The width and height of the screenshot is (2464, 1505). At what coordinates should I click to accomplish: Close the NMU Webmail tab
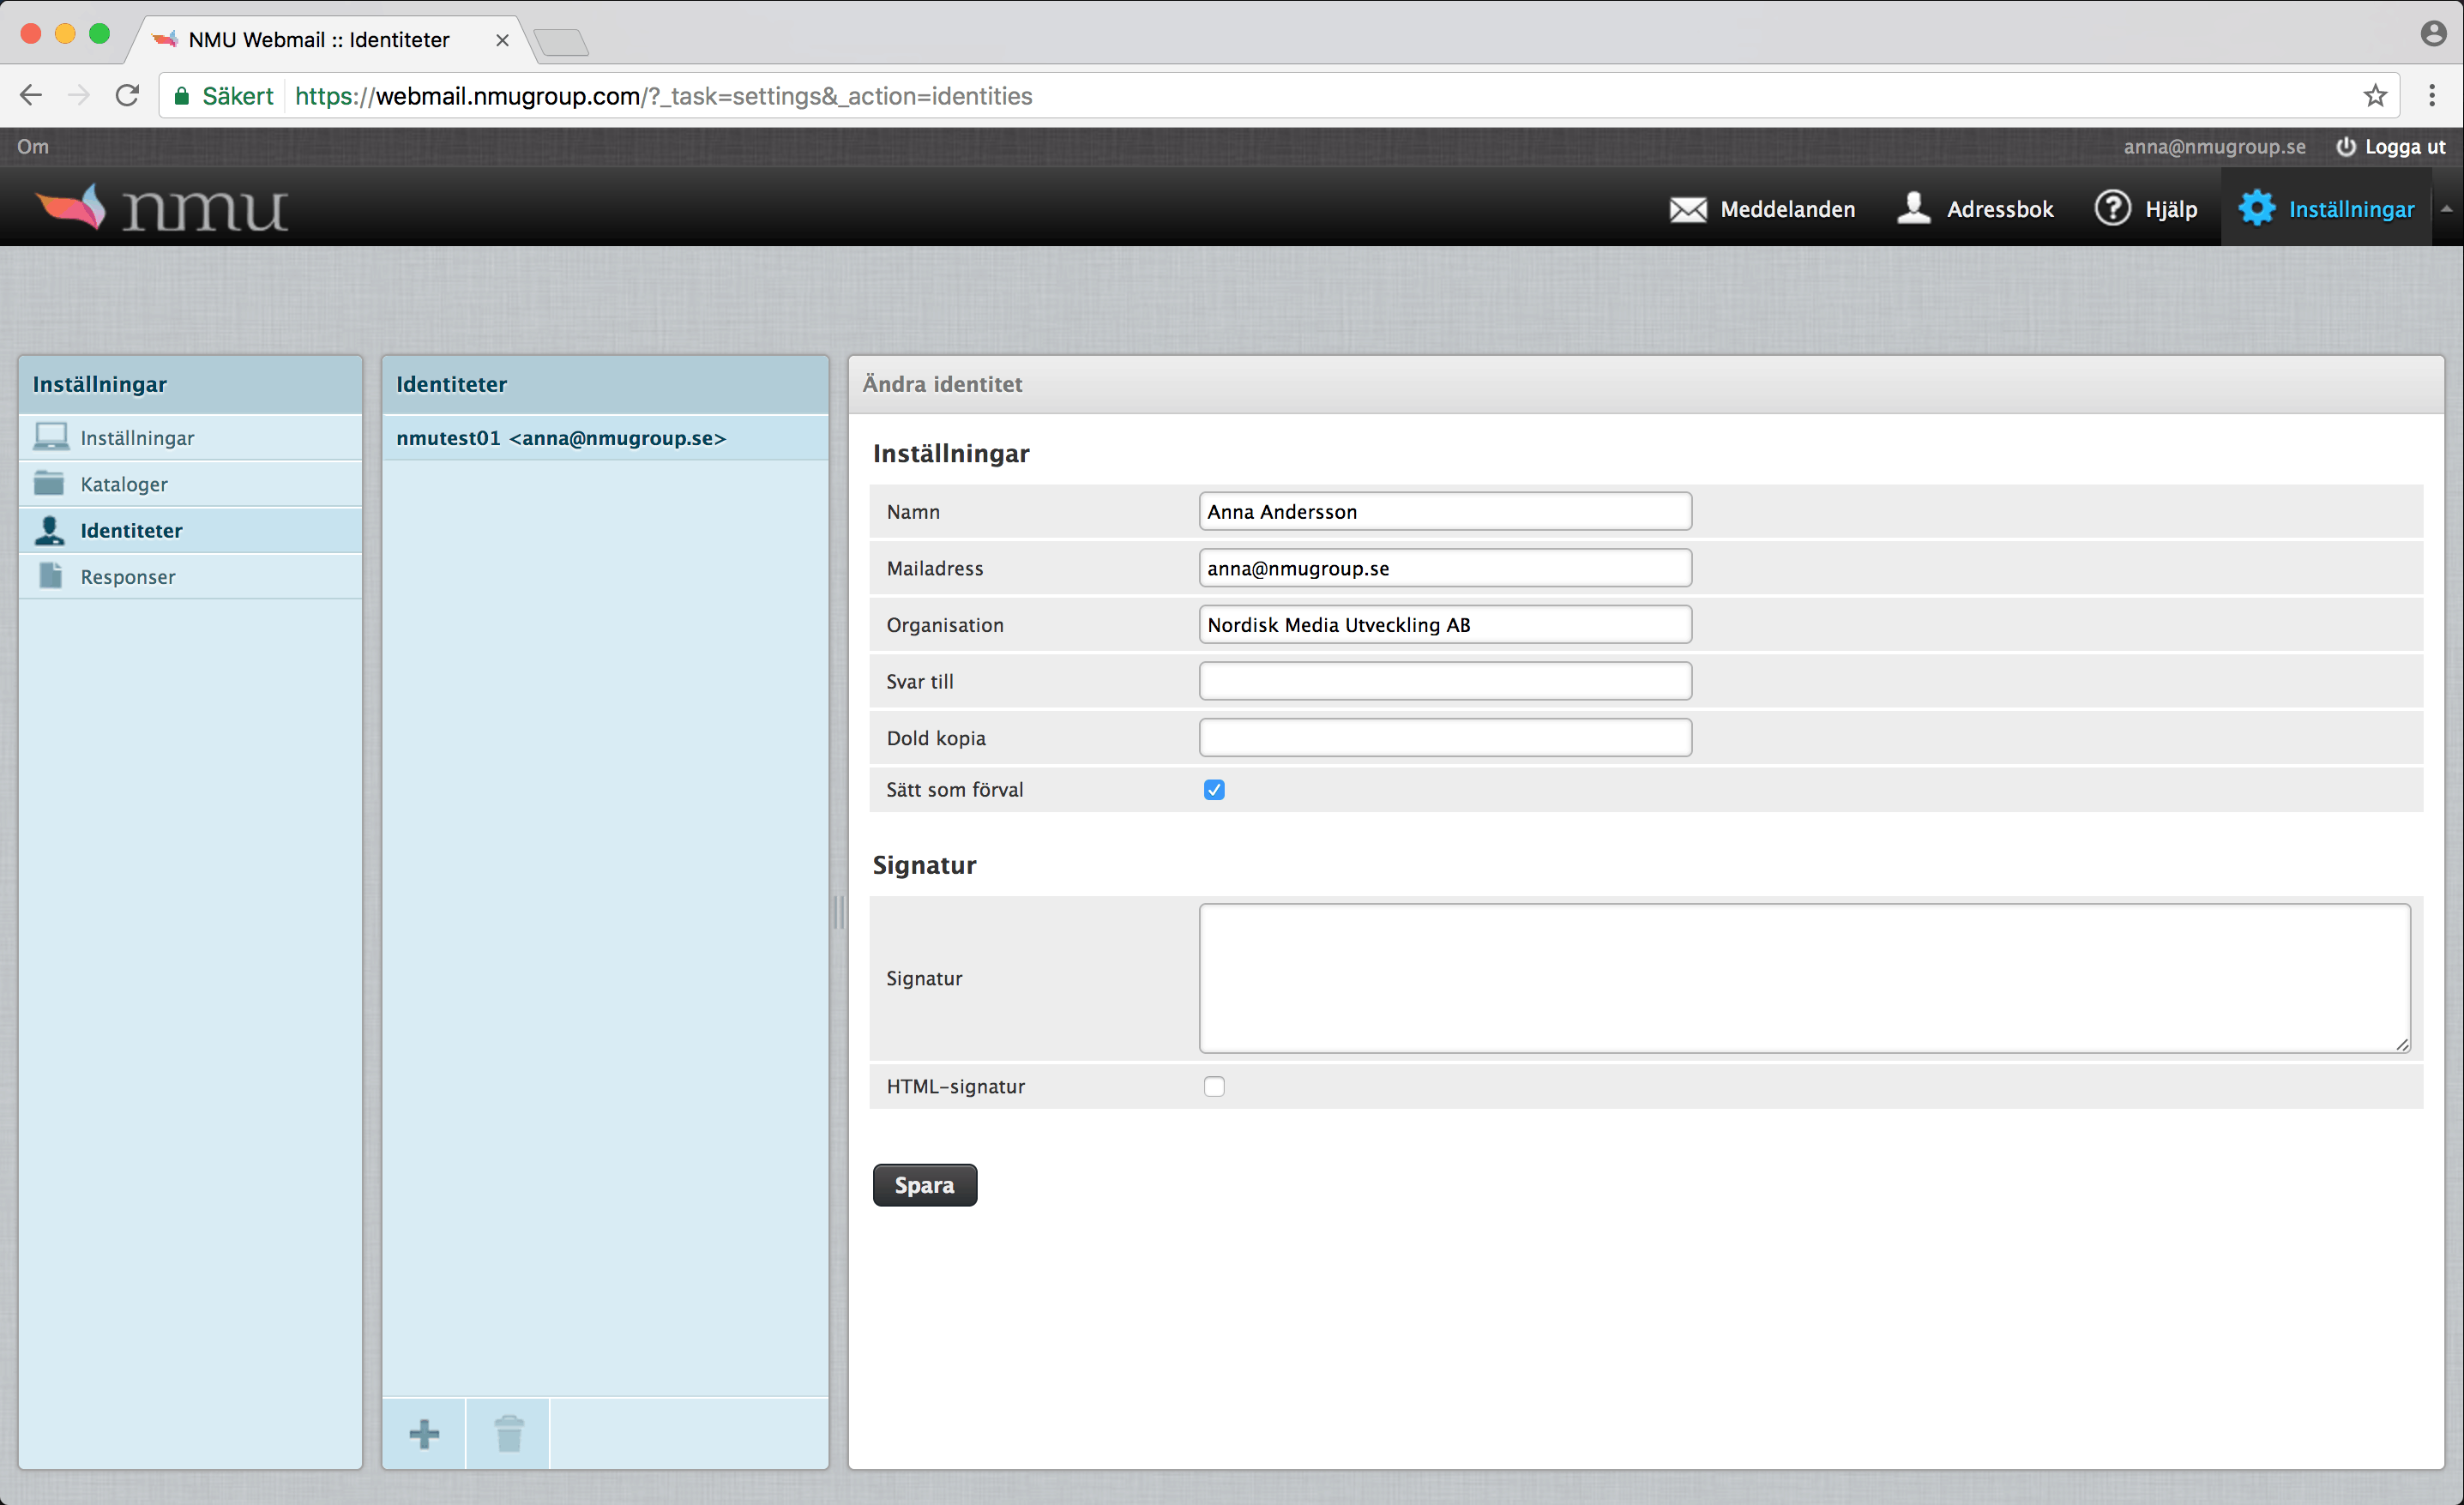tap(502, 40)
